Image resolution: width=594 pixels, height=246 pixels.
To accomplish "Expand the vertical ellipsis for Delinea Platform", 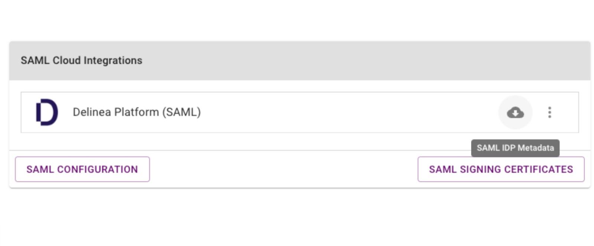I will point(549,112).
